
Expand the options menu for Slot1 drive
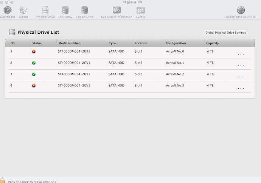coord(241,54)
